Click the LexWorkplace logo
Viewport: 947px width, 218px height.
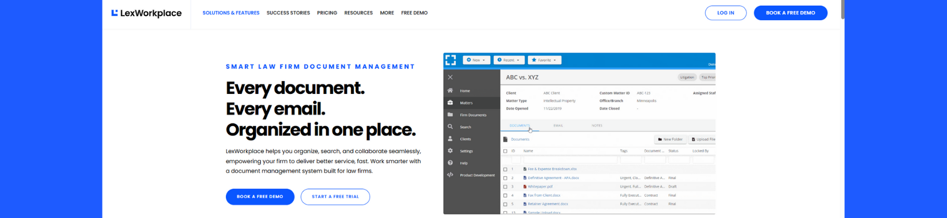146,13
